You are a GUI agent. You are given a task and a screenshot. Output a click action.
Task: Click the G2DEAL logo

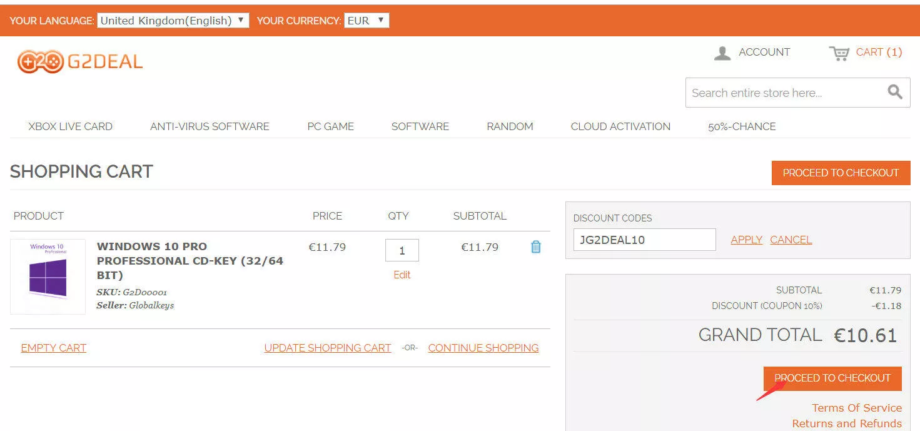(x=80, y=61)
